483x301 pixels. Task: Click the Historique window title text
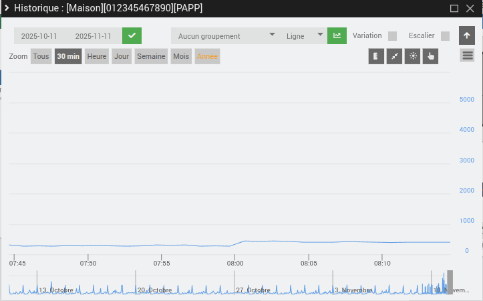[x=108, y=8]
